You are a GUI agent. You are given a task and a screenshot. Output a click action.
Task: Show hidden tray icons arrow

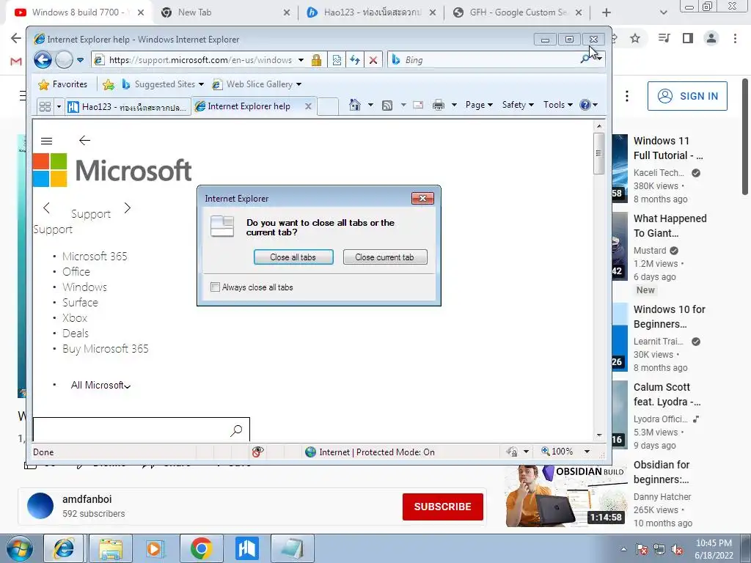[x=623, y=549]
